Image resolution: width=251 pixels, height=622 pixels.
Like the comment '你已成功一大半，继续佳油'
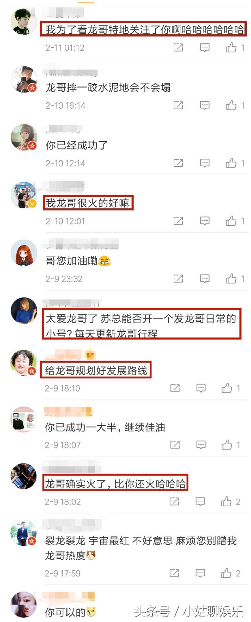(231, 445)
